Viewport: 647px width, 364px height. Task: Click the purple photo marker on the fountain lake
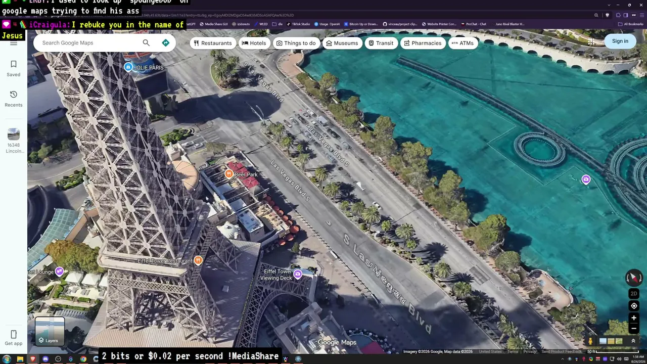[586, 179]
